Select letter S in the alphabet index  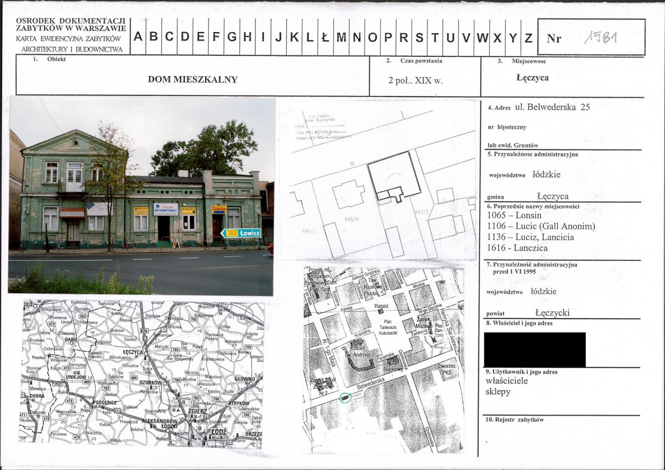pyautogui.click(x=419, y=37)
